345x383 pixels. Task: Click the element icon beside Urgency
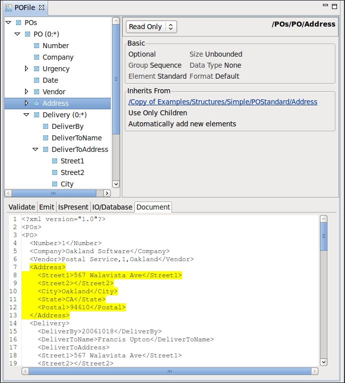[x=37, y=69]
